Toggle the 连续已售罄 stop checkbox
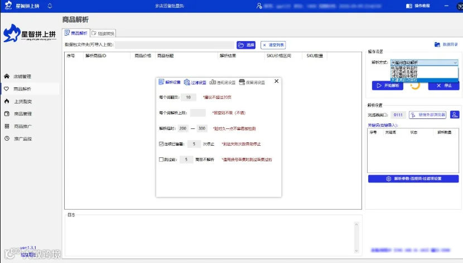 click(x=161, y=144)
